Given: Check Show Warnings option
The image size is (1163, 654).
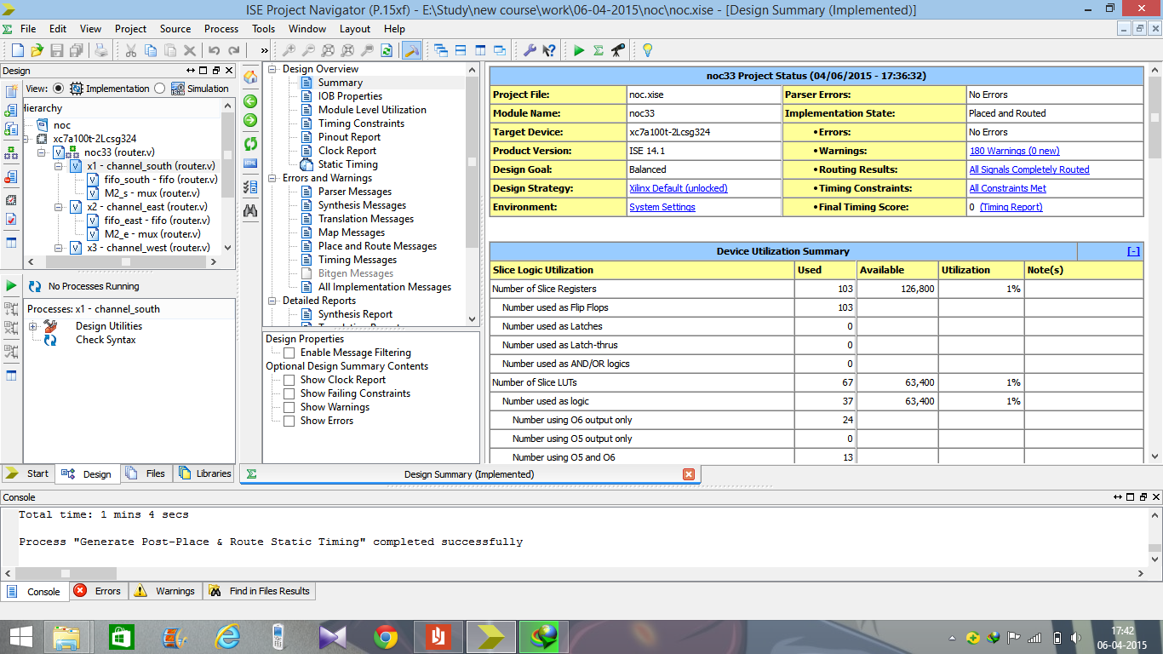Looking at the screenshot, I should pyautogui.click(x=289, y=407).
